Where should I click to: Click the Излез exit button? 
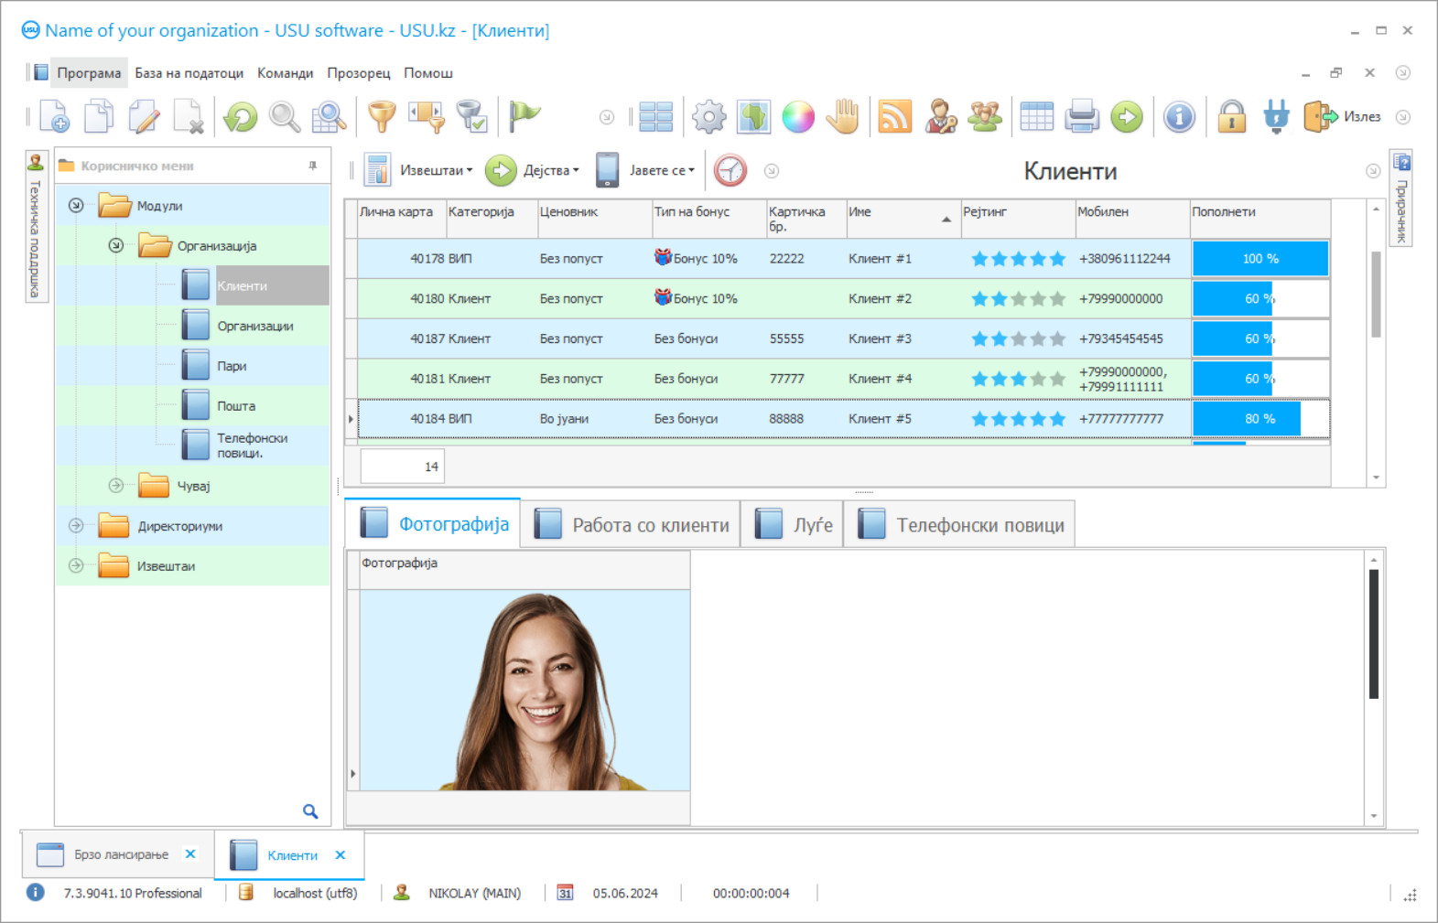point(1344,117)
